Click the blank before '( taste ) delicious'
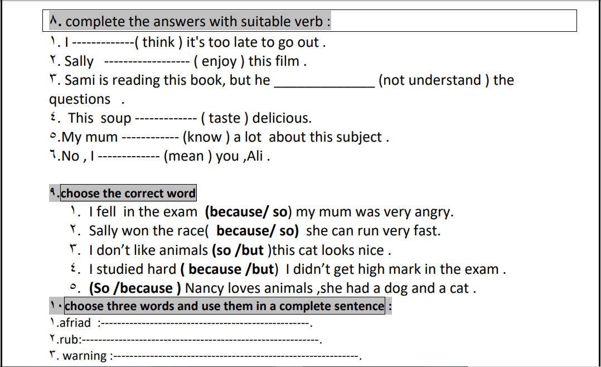601x367 pixels. point(166,118)
